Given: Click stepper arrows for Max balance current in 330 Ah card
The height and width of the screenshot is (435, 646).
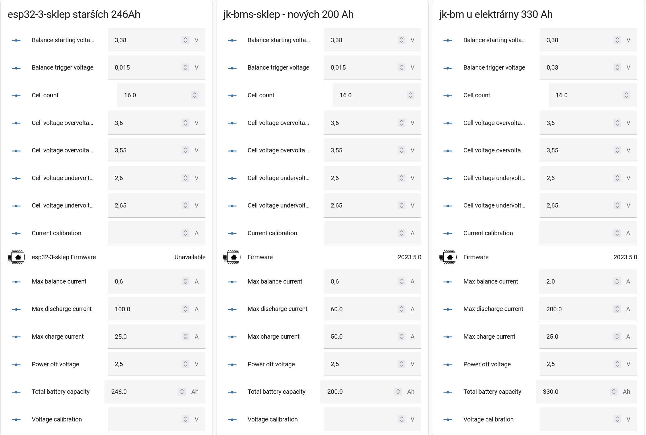Looking at the screenshot, I should click(x=617, y=281).
